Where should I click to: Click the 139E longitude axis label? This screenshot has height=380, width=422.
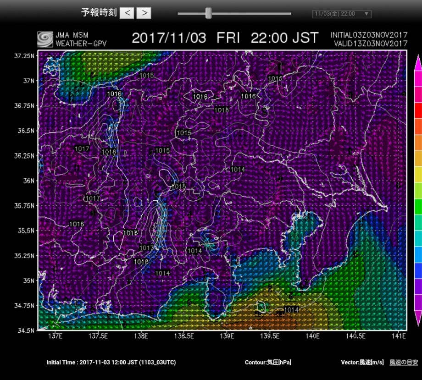(x=227, y=336)
